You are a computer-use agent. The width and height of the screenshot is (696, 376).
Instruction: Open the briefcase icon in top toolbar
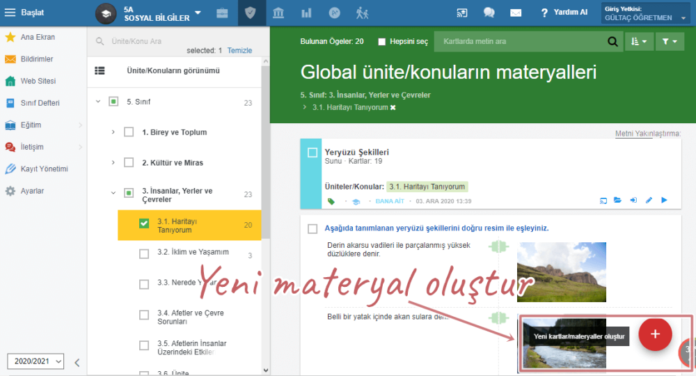click(x=222, y=13)
